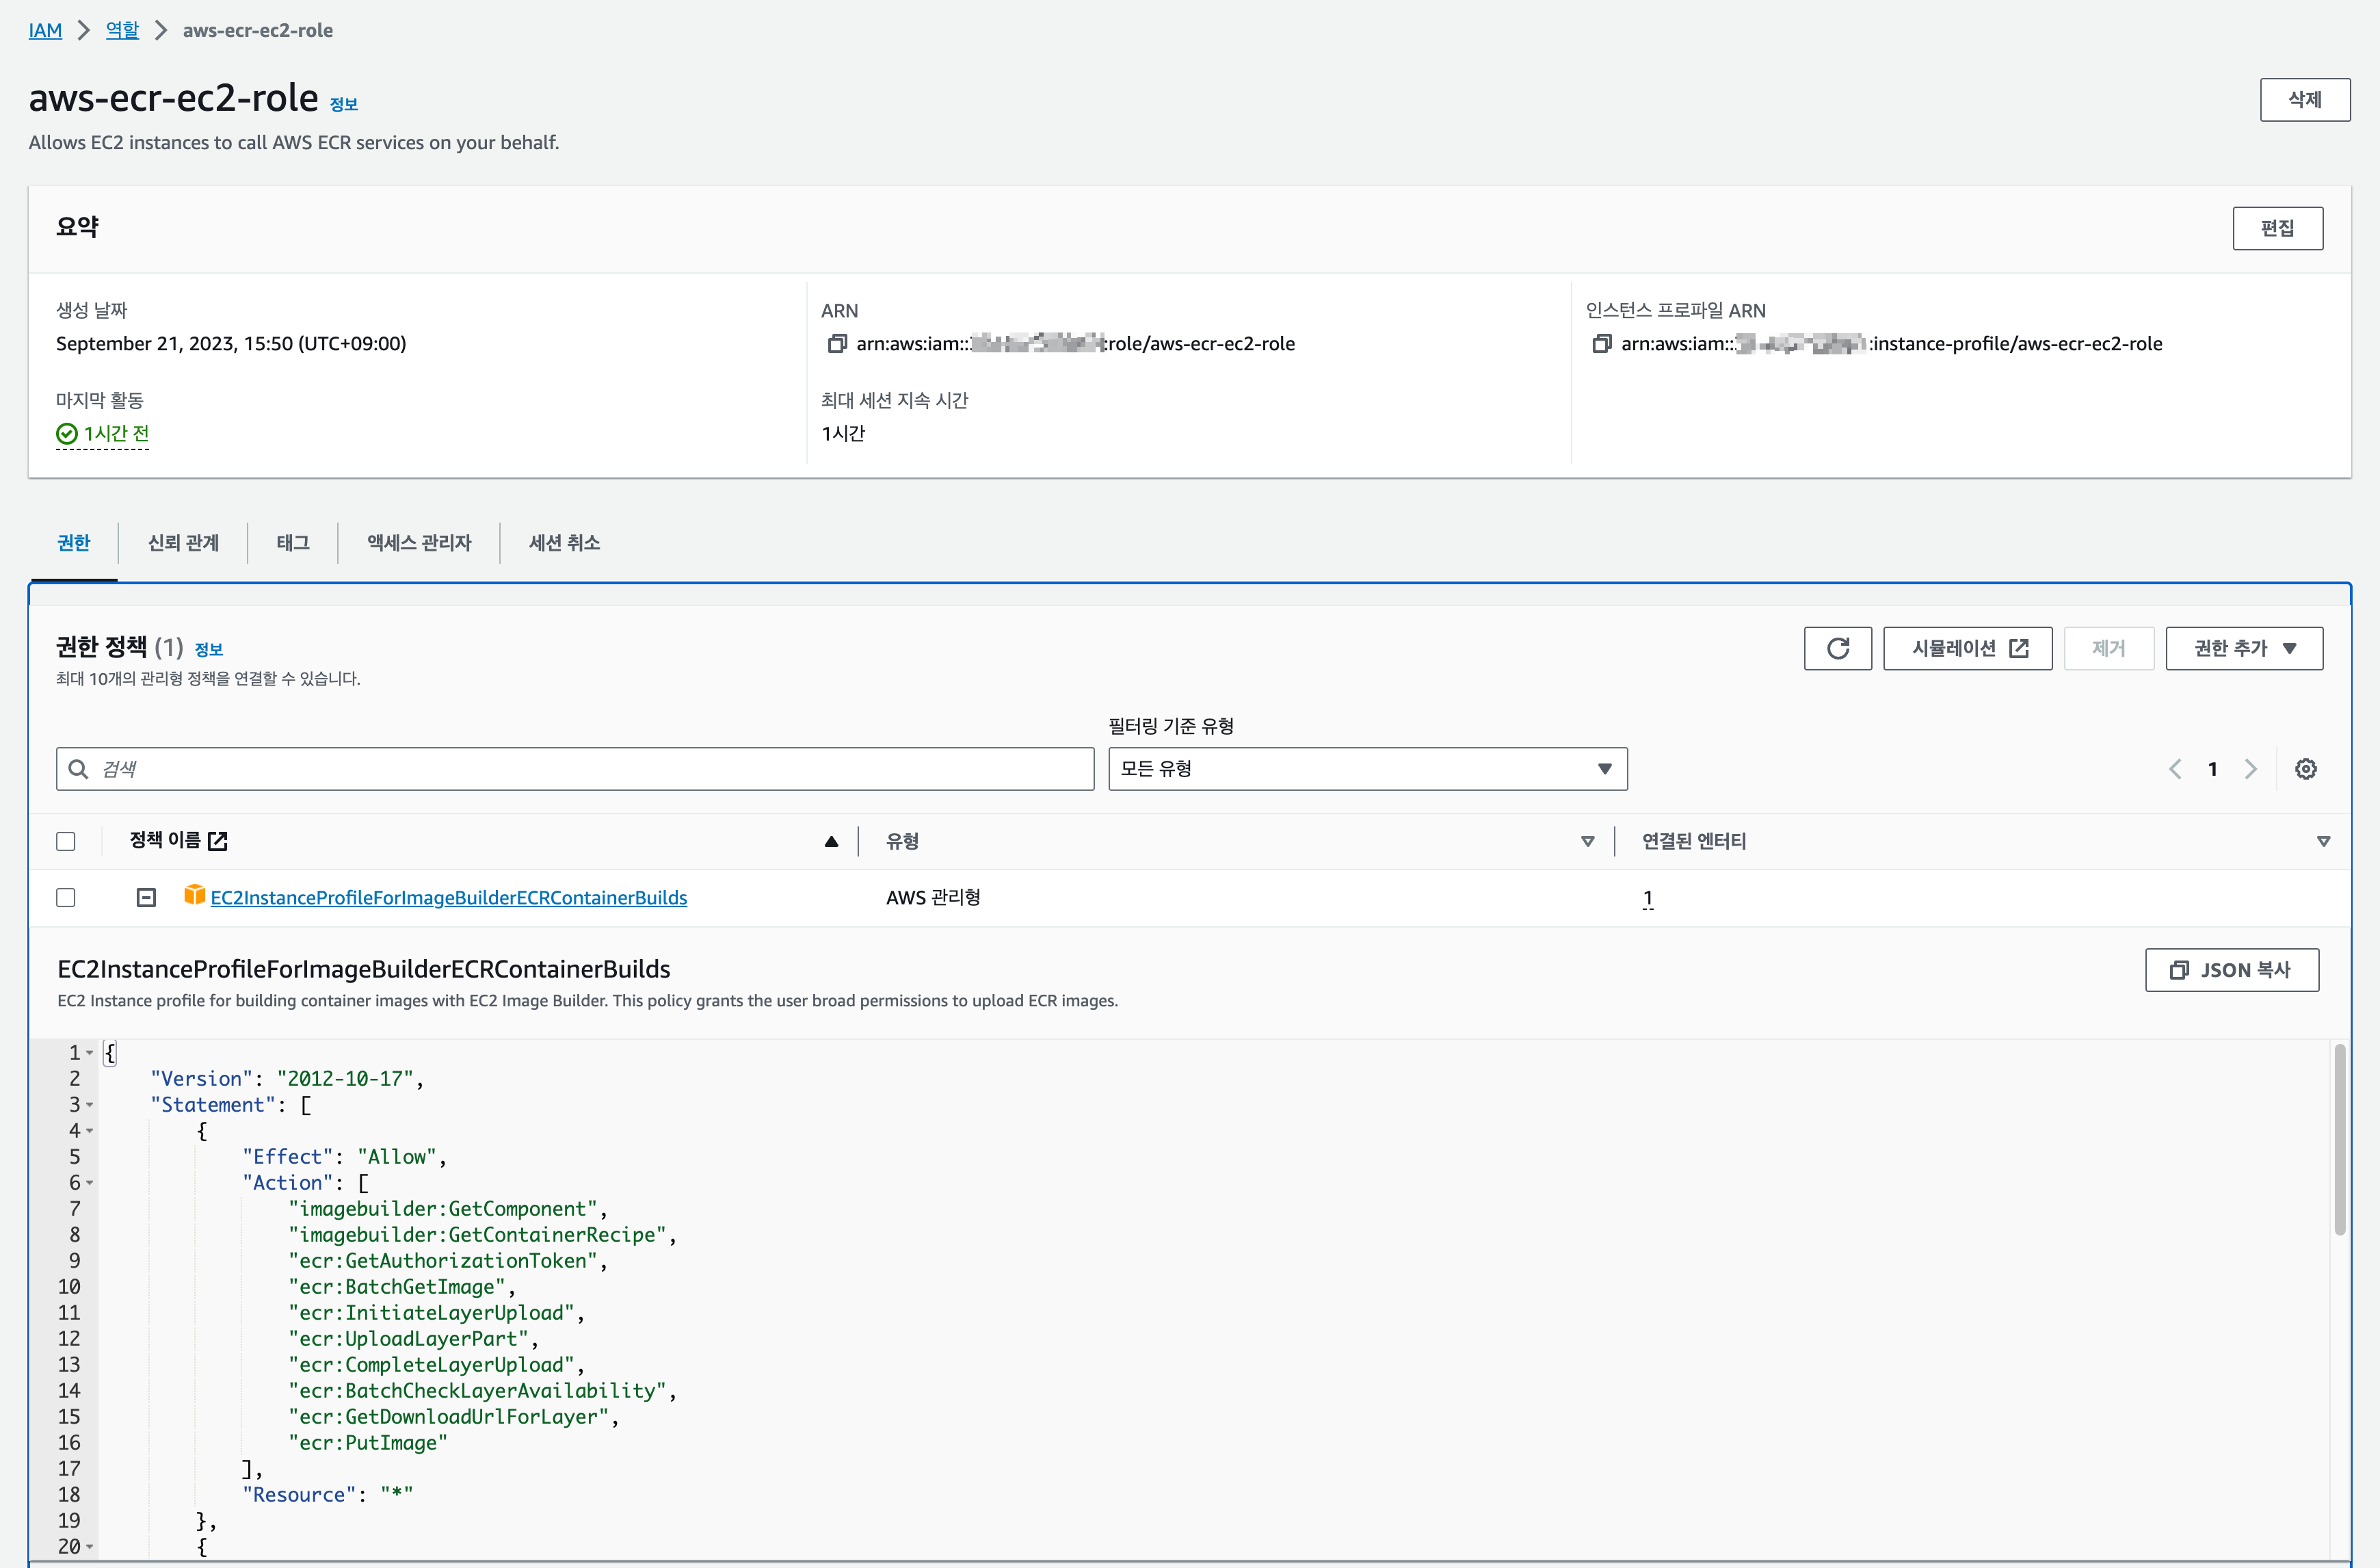Sort by 정책 이름 ascending arrow
This screenshot has height=1568, width=2380.
[831, 842]
